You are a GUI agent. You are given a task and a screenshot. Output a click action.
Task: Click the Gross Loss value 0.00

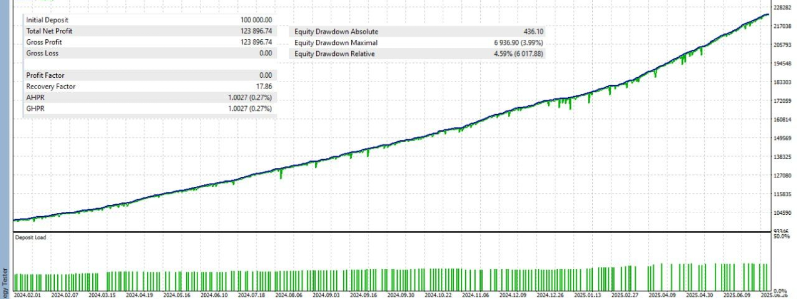pos(266,53)
